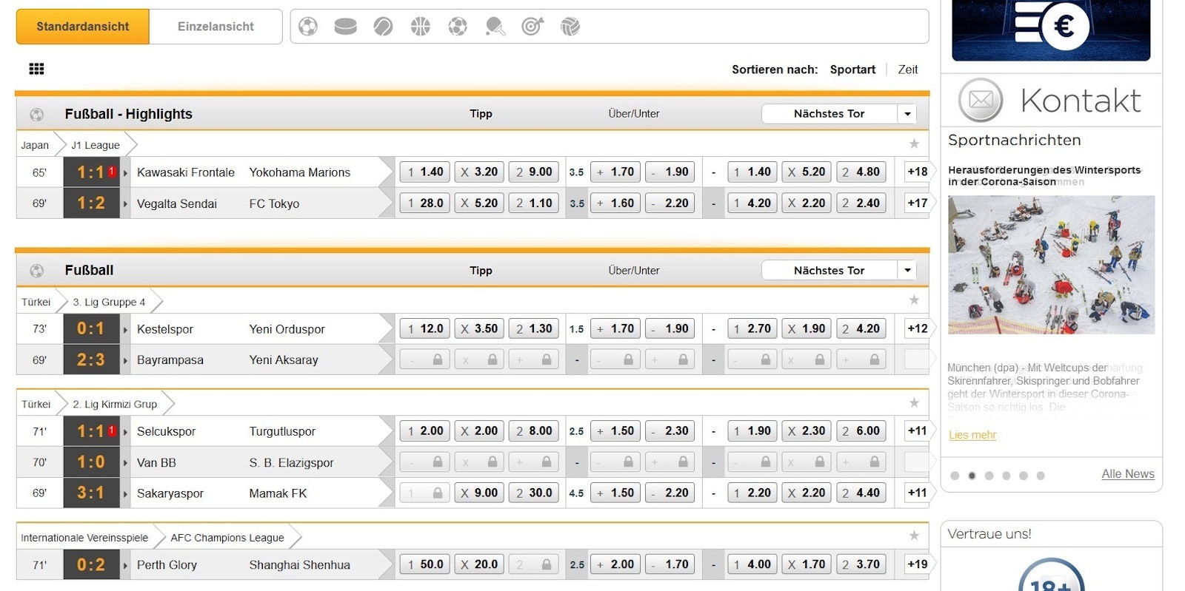Expand Nächstes Tor dropdown in Fußball section
The width and height of the screenshot is (1185, 591).
click(x=907, y=271)
